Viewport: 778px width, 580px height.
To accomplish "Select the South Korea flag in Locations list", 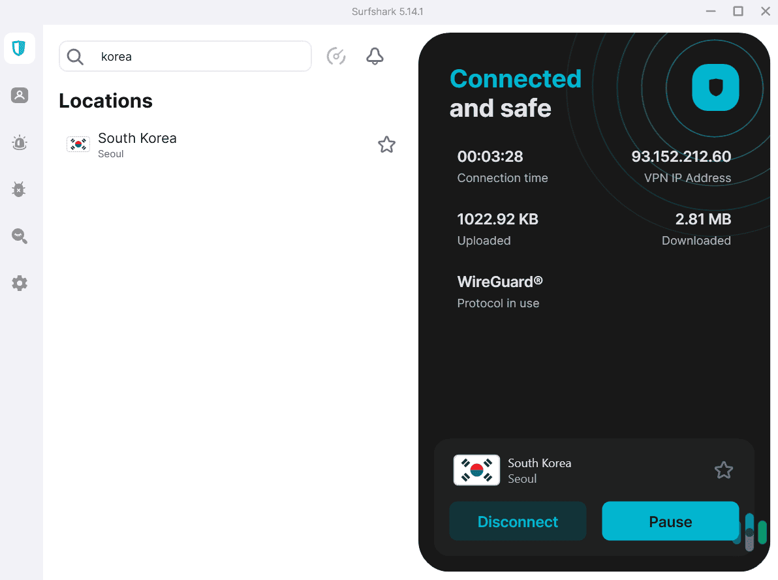I will (x=78, y=144).
